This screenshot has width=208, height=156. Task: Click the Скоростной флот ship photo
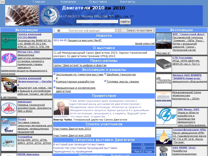pos(164,41)
